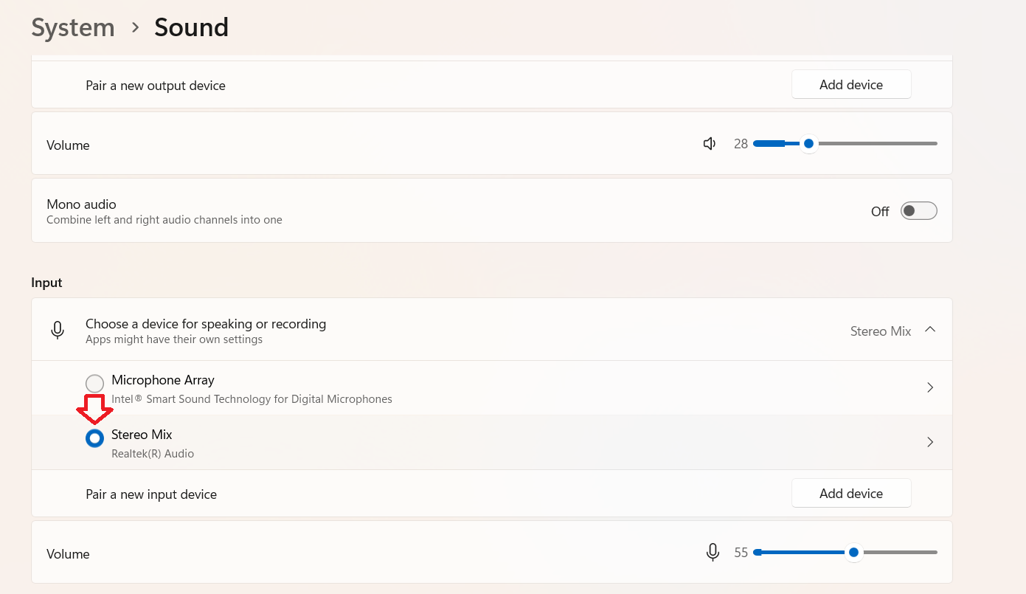Go back to System in breadcrumb
This screenshot has width=1026, height=594.
[x=73, y=27]
